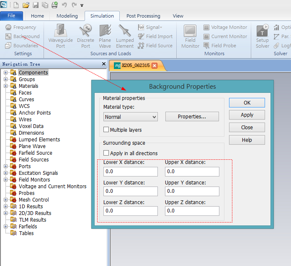Image resolution: width=291 pixels, height=266 pixels.
Task: Switch to the Modeling ribbon tab
Action: [x=67, y=16]
